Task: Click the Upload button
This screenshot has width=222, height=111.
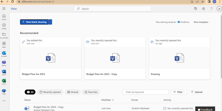Action: pyautogui.click(x=196, y=92)
